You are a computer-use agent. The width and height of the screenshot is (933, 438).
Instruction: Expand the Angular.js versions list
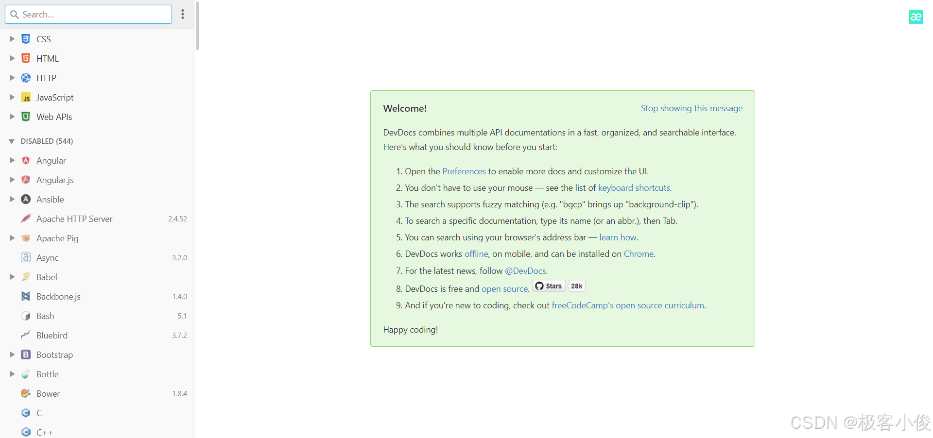pyautogui.click(x=12, y=180)
